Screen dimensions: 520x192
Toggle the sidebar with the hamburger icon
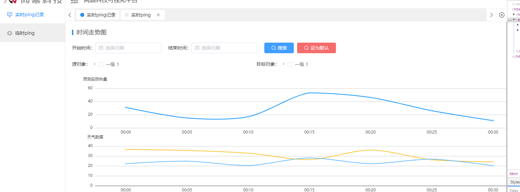[75, 1]
